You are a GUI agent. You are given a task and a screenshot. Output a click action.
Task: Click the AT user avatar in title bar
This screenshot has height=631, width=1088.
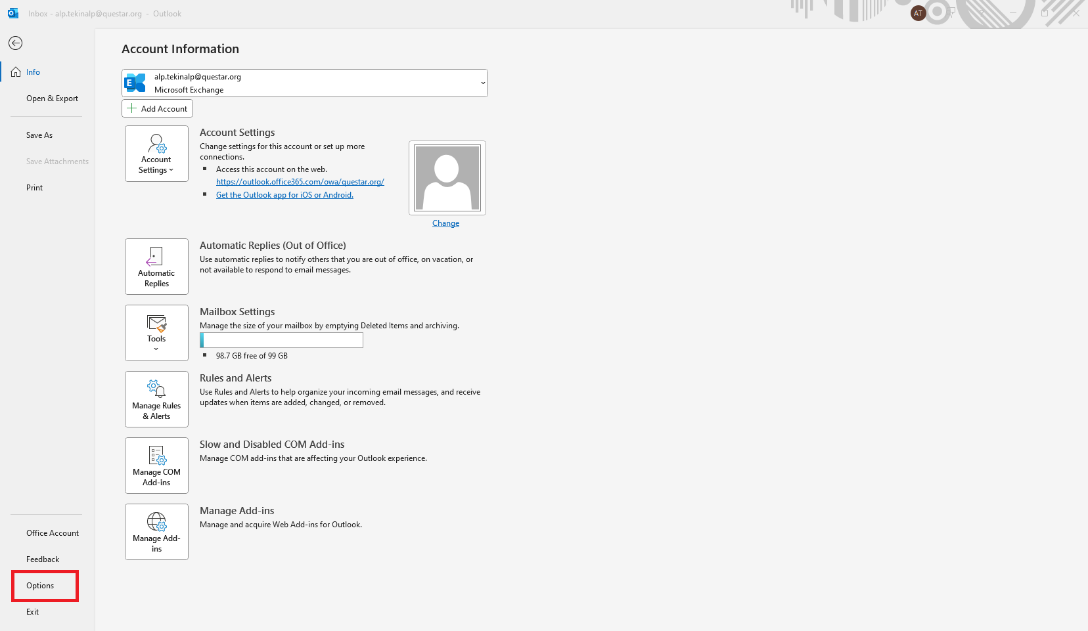(x=918, y=13)
